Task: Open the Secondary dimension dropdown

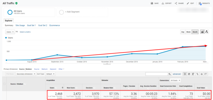Action: click(26, 74)
